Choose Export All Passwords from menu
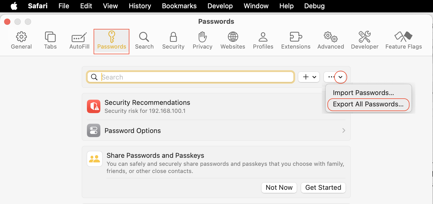This screenshot has height=204, width=433. point(368,104)
